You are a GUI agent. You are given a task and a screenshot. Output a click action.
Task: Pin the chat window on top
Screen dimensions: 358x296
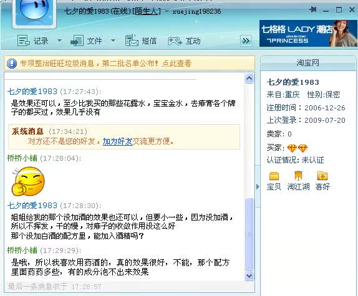pyautogui.click(x=313, y=9)
